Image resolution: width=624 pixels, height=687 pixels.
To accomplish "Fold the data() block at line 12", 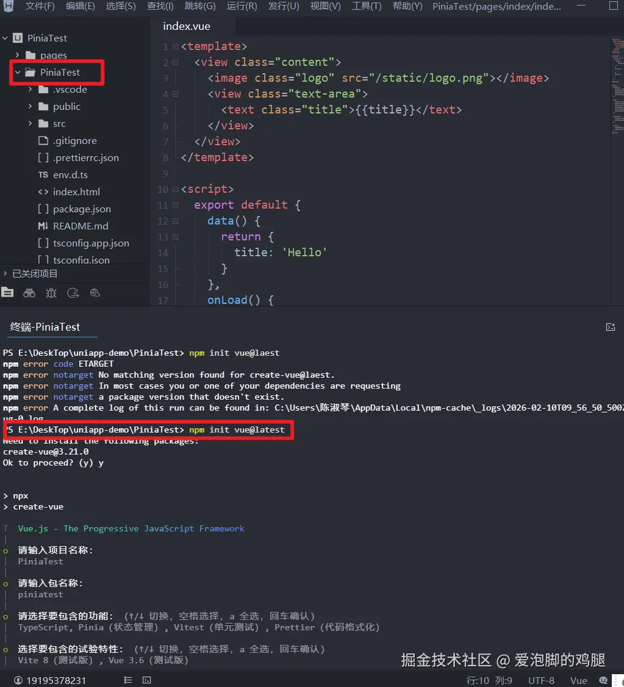I will 175,221.
